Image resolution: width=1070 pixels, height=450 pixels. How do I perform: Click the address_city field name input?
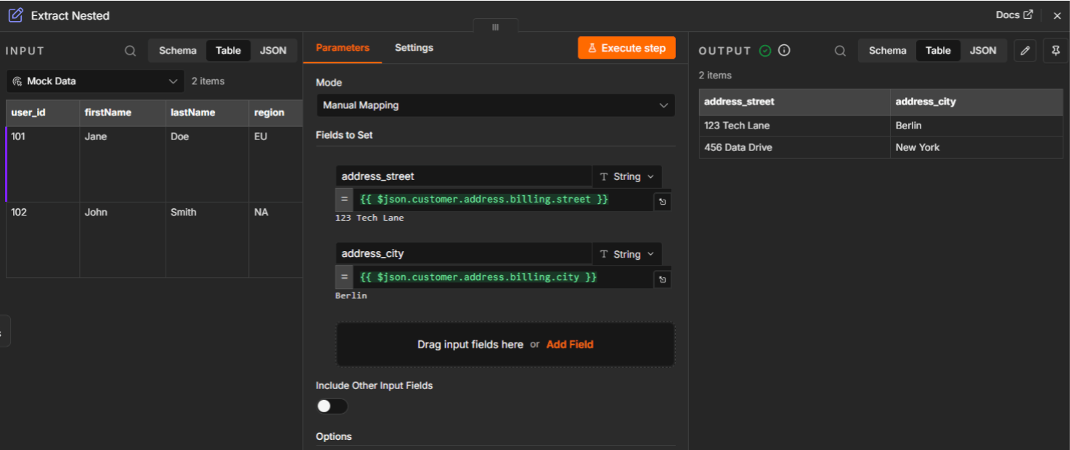click(x=464, y=254)
